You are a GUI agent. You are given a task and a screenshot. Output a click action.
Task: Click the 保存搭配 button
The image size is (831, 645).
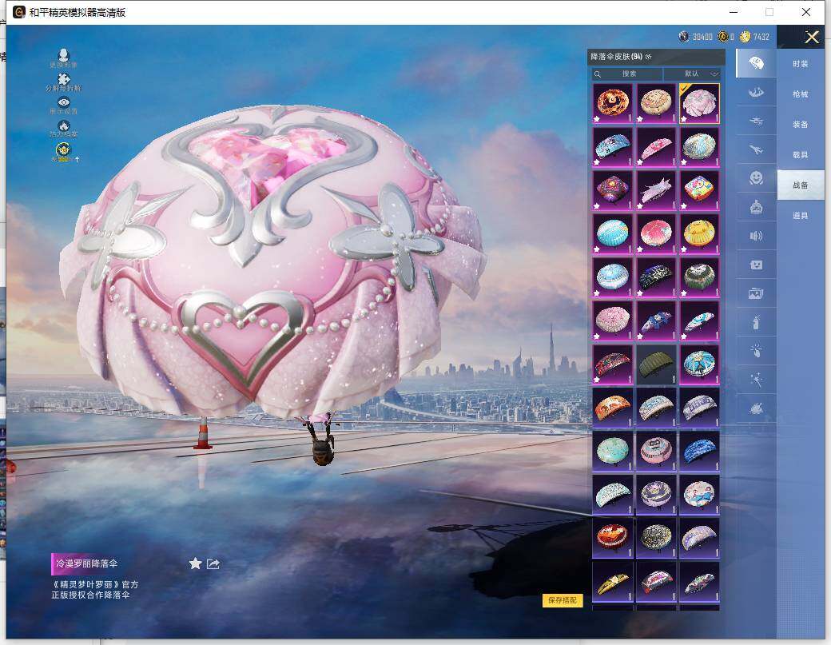coord(563,600)
